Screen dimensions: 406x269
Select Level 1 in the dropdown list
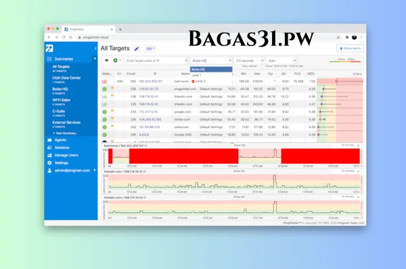click(211, 75)
